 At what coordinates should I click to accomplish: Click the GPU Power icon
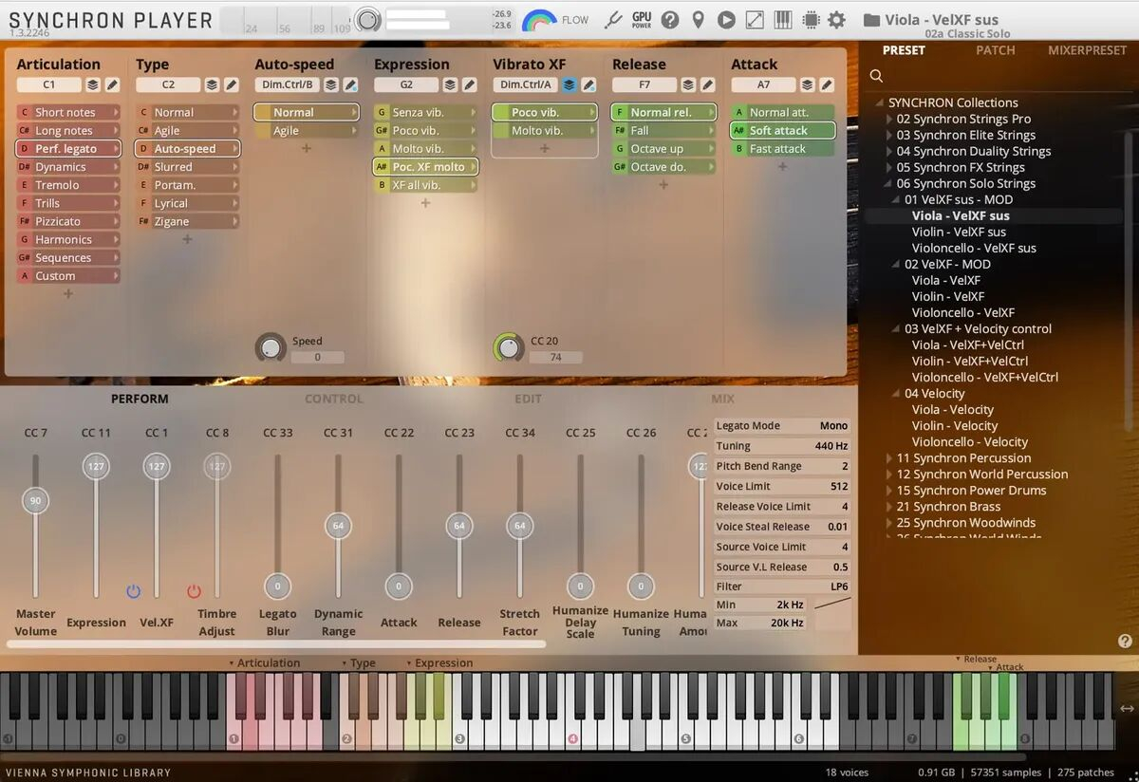point(642,19)
